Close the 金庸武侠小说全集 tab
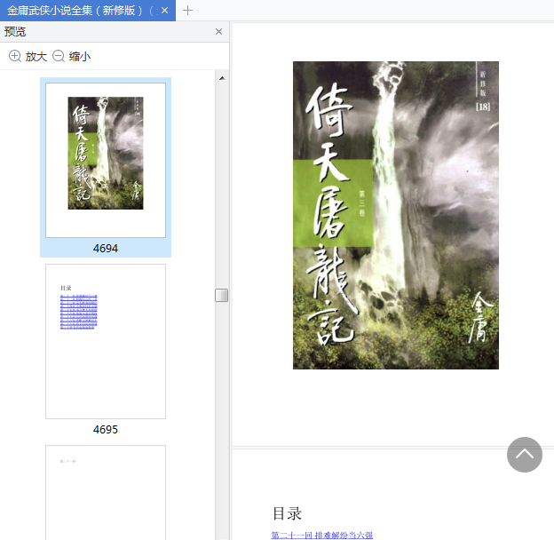Viewport: 554px width, 540px height. click(164, 11)
